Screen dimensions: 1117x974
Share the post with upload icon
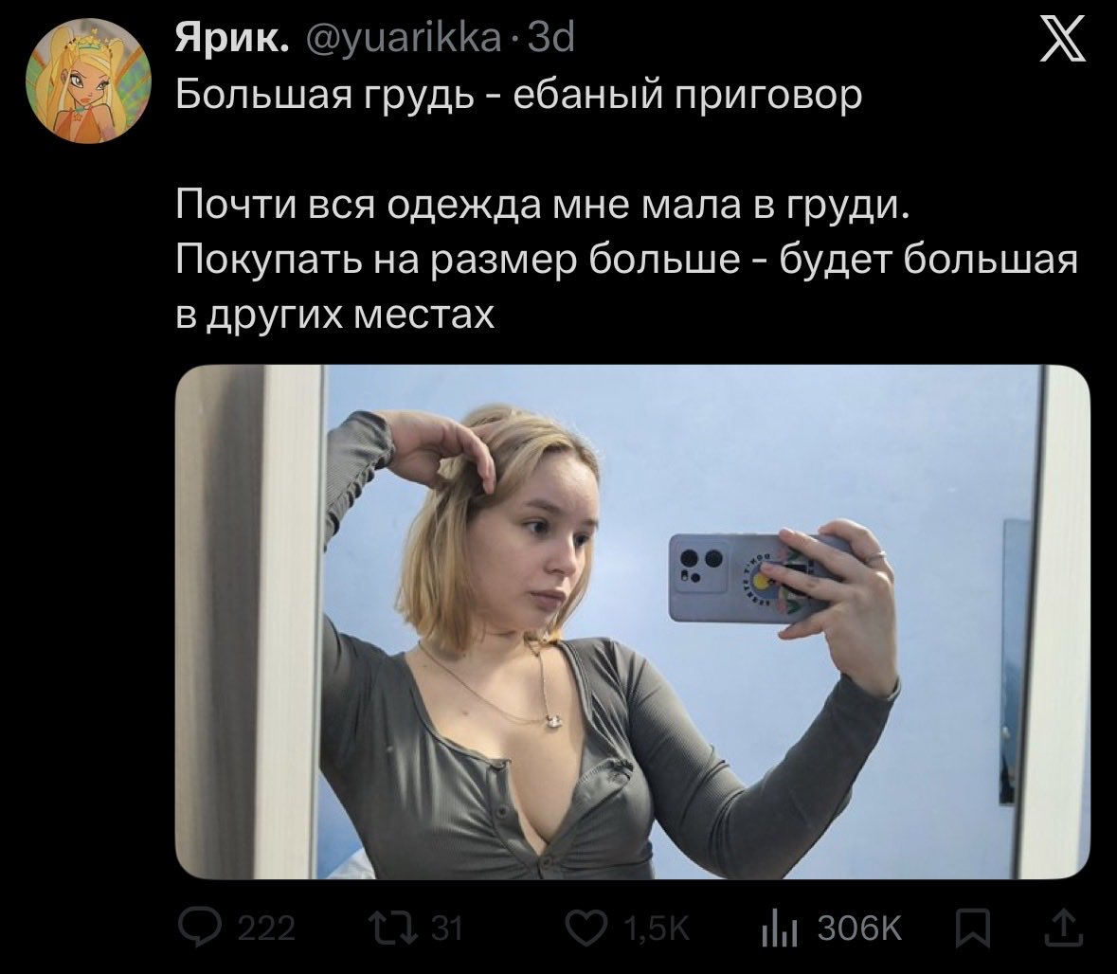1067,929
